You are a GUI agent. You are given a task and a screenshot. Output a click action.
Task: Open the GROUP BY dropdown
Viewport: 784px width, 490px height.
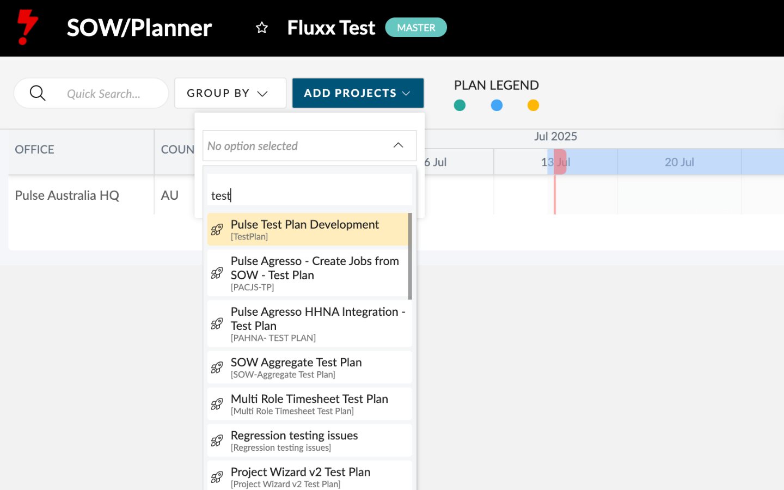click(230, 93)
